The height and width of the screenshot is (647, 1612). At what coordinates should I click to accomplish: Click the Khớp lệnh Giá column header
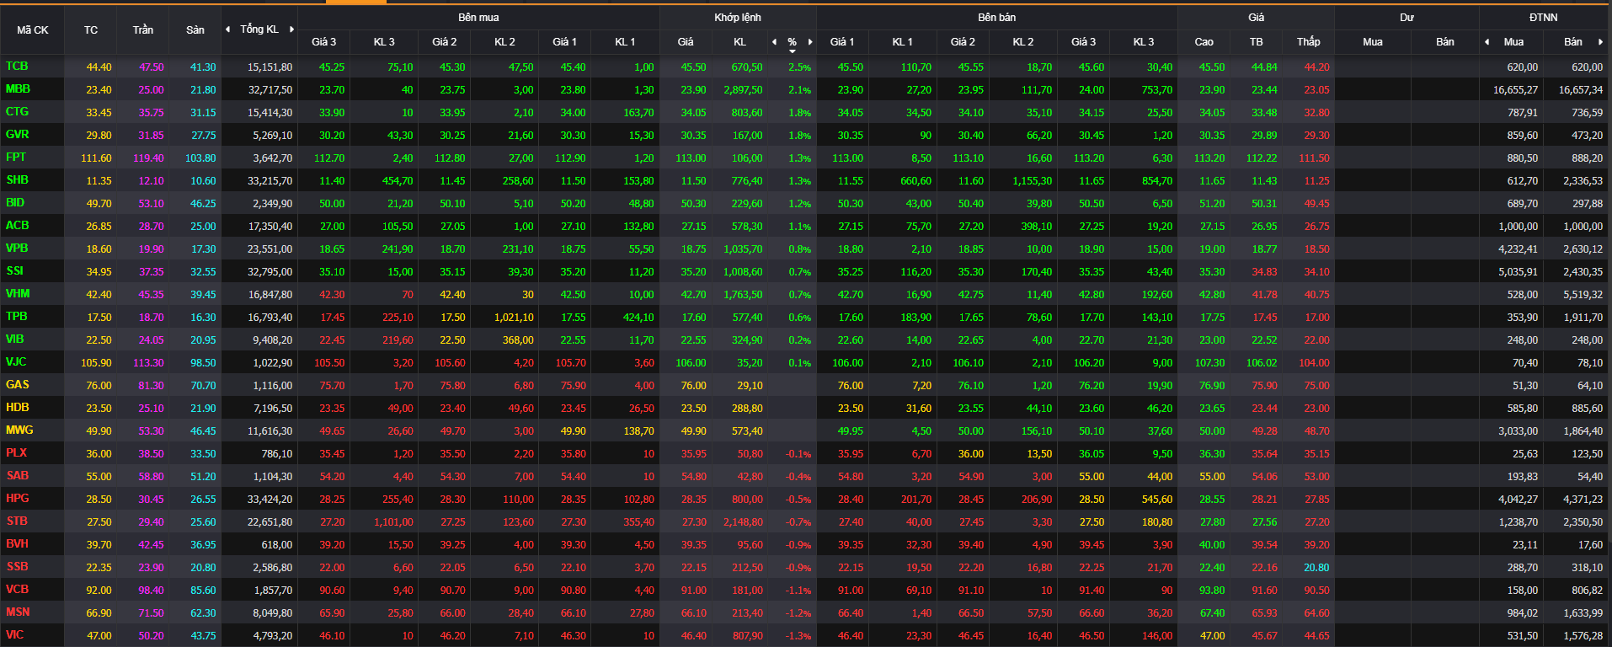(x=686, y=42)
